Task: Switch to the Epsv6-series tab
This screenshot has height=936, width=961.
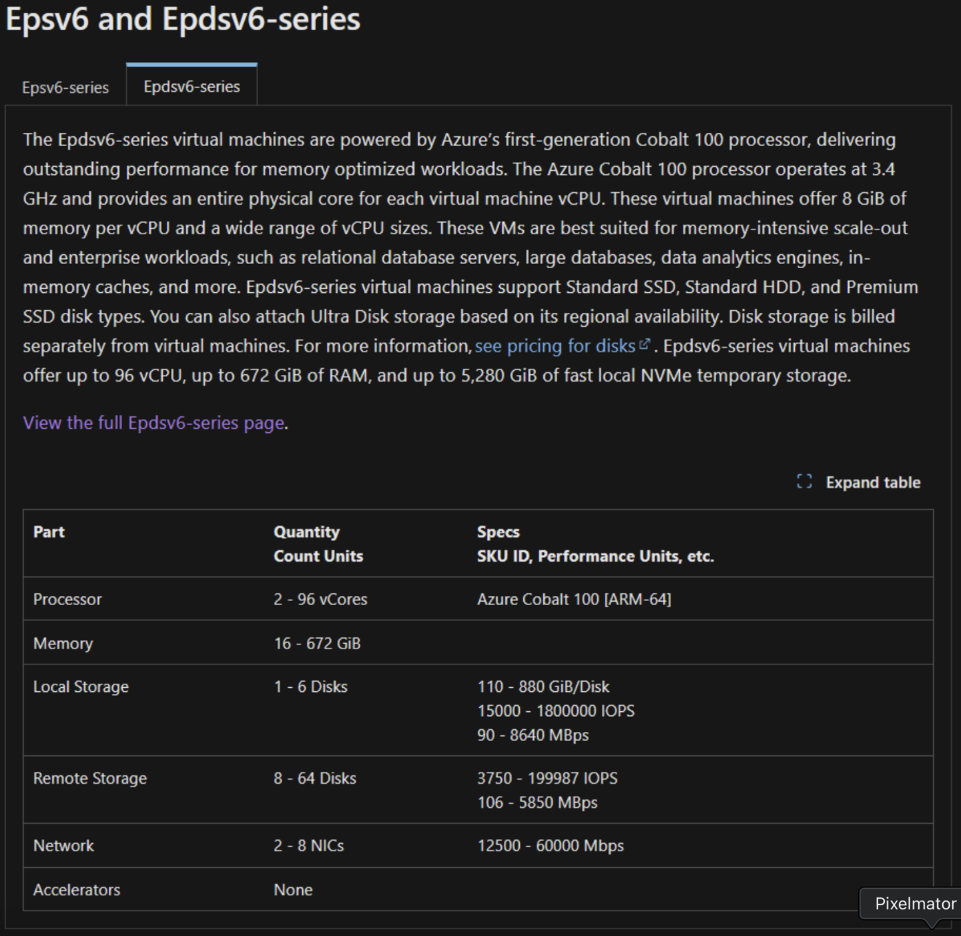Action: coord(65,87)
